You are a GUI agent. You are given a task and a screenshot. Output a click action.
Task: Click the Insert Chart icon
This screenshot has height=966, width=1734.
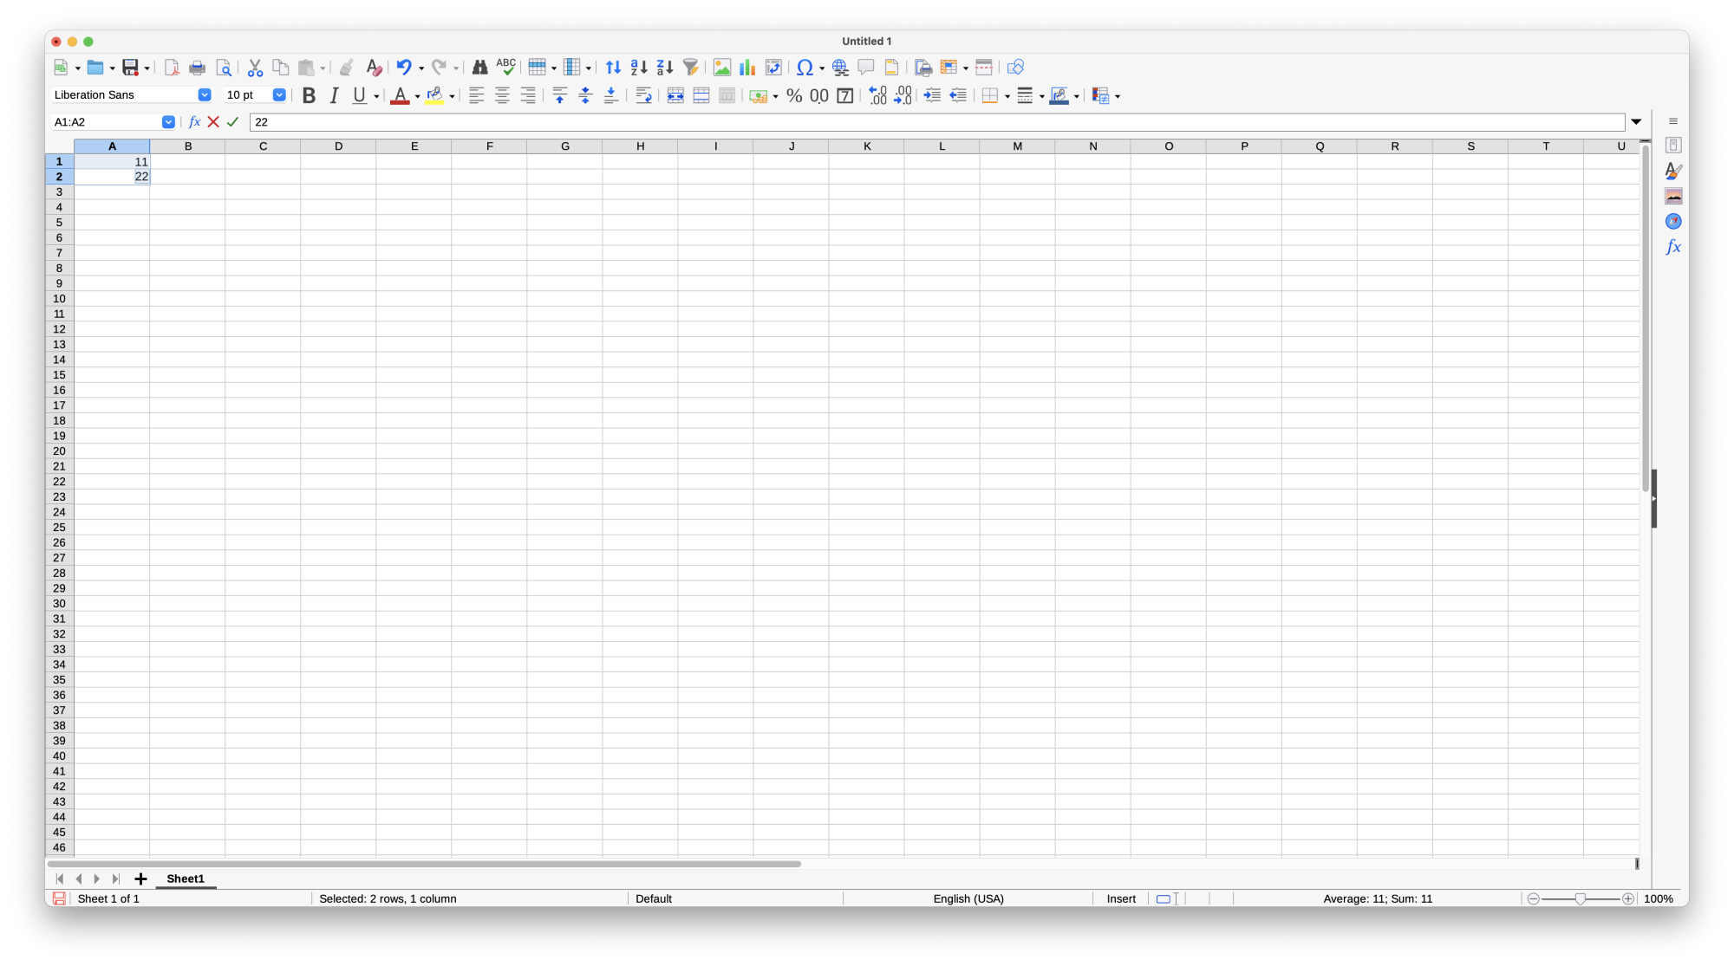[747, 68]
